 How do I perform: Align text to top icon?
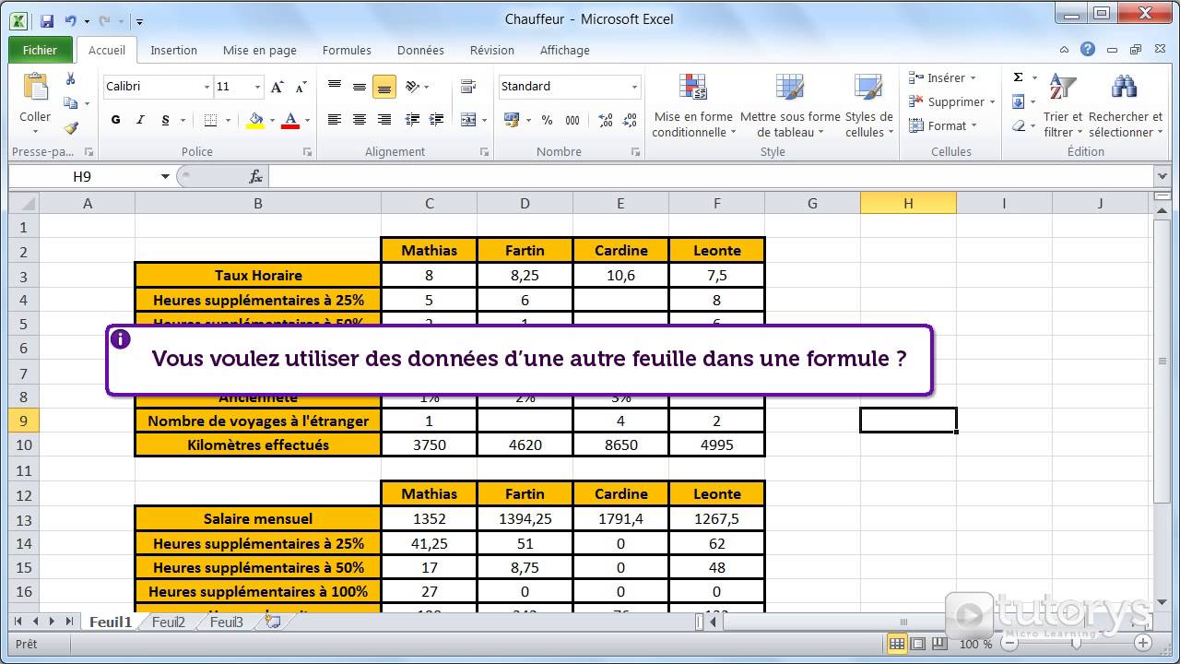point(335,87)
